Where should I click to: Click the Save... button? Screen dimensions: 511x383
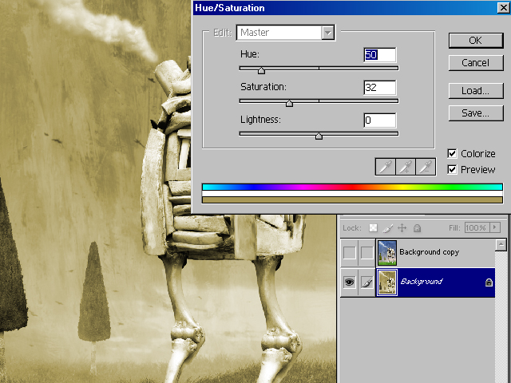point(475,113)
